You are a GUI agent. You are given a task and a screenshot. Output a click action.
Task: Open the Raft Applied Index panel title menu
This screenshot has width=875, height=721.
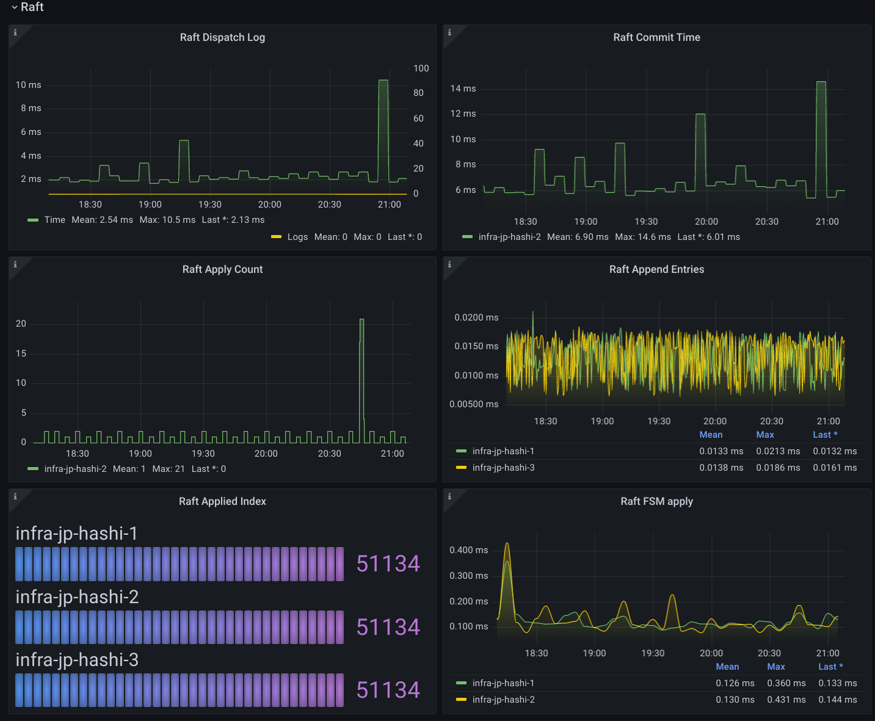(222, 501)
